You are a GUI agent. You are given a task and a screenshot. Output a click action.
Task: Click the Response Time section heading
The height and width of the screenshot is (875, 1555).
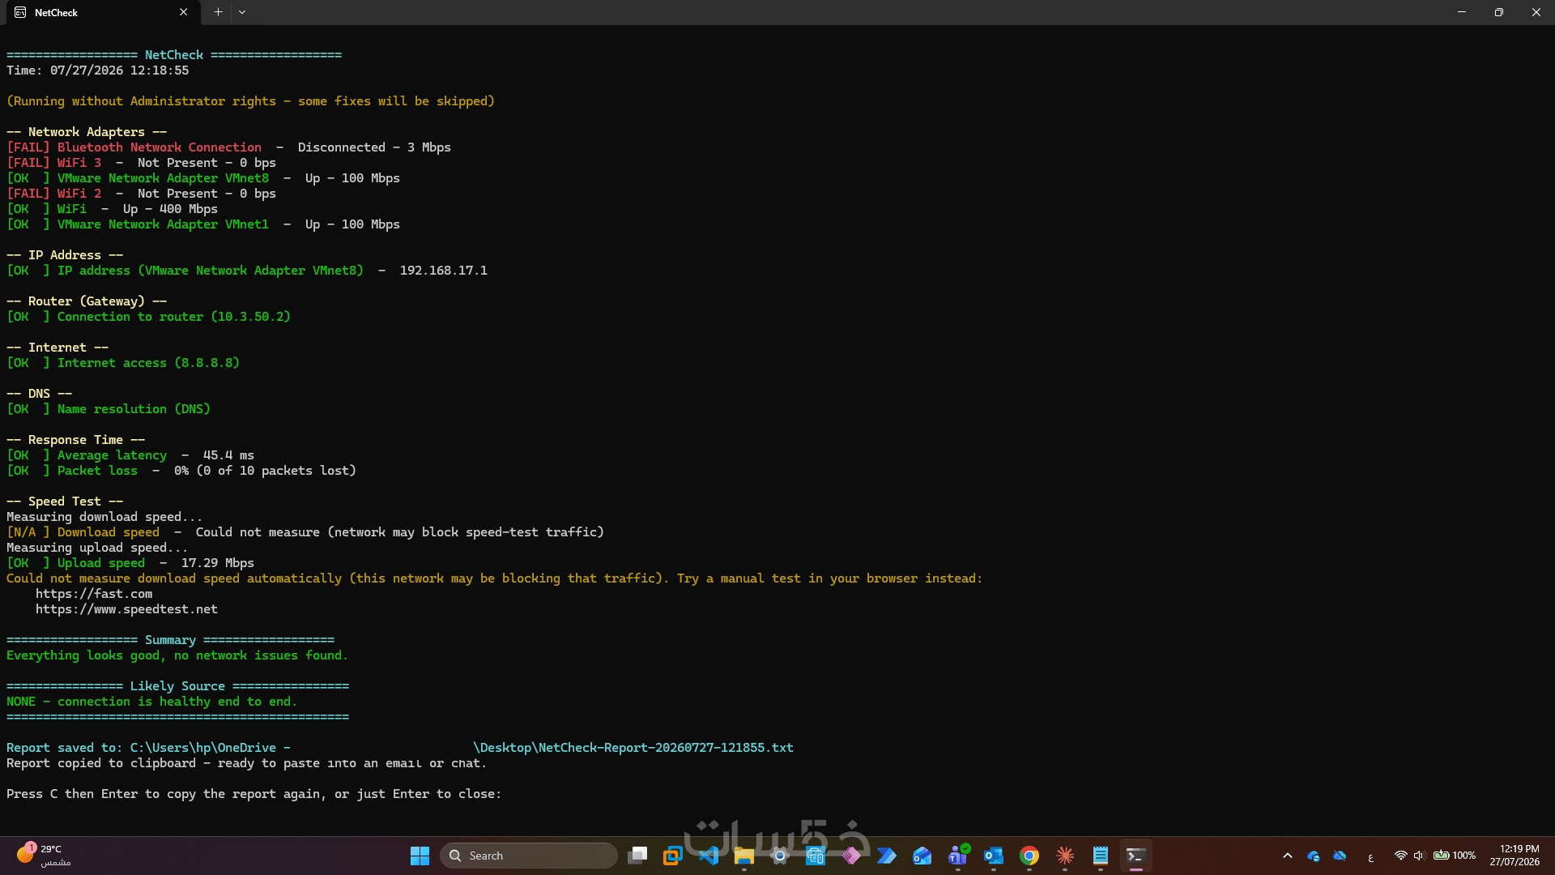[76, 440]
